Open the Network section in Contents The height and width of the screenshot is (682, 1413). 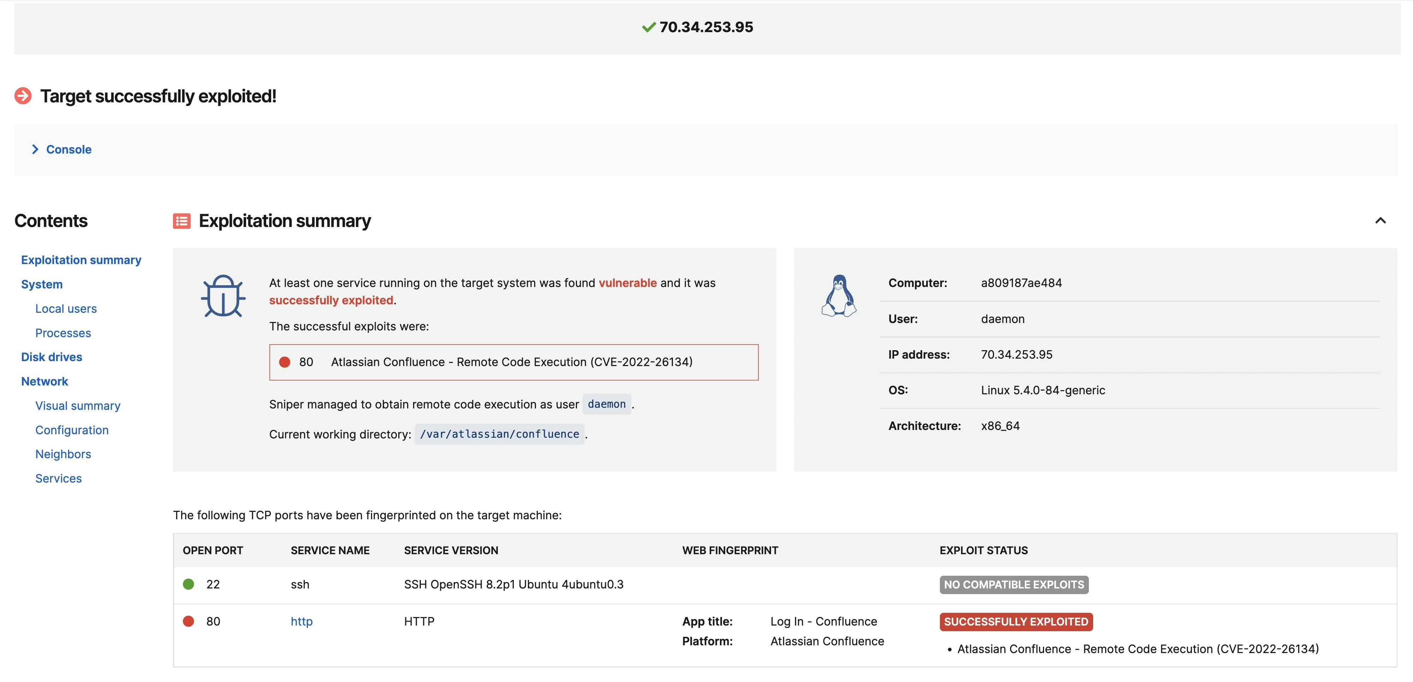click(44, 381)
